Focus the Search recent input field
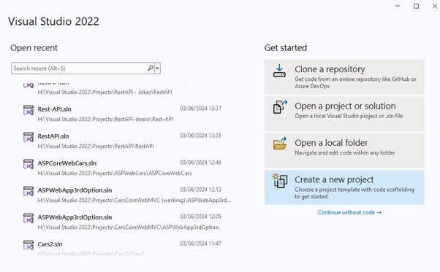 click(80, 69)
